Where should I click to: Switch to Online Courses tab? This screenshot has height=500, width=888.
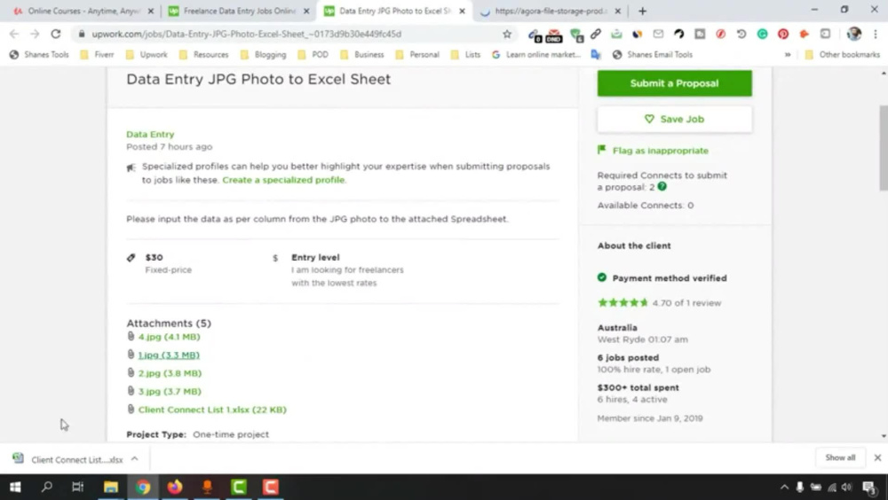[x=83, y=11]
